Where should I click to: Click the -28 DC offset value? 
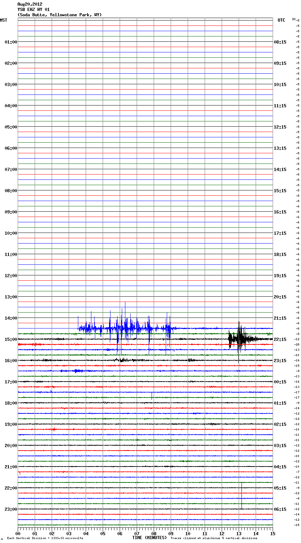tap(297, 344)
